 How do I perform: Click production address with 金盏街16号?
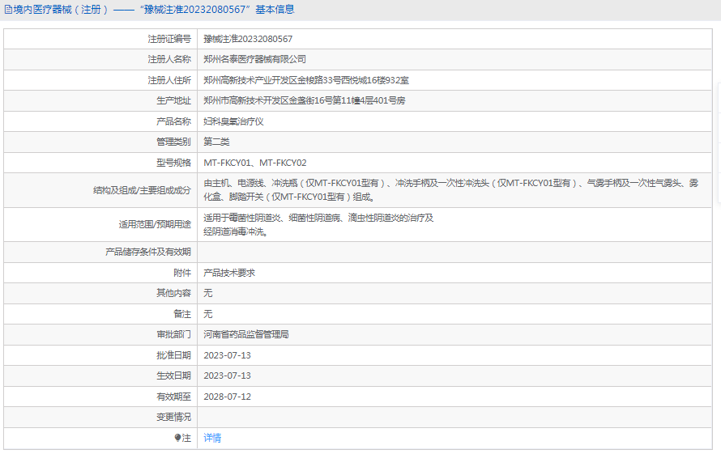point(305,100)
